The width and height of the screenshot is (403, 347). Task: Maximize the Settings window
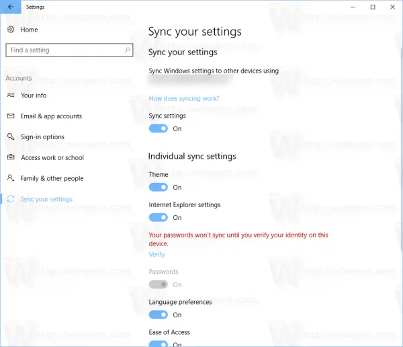[373, 7]
